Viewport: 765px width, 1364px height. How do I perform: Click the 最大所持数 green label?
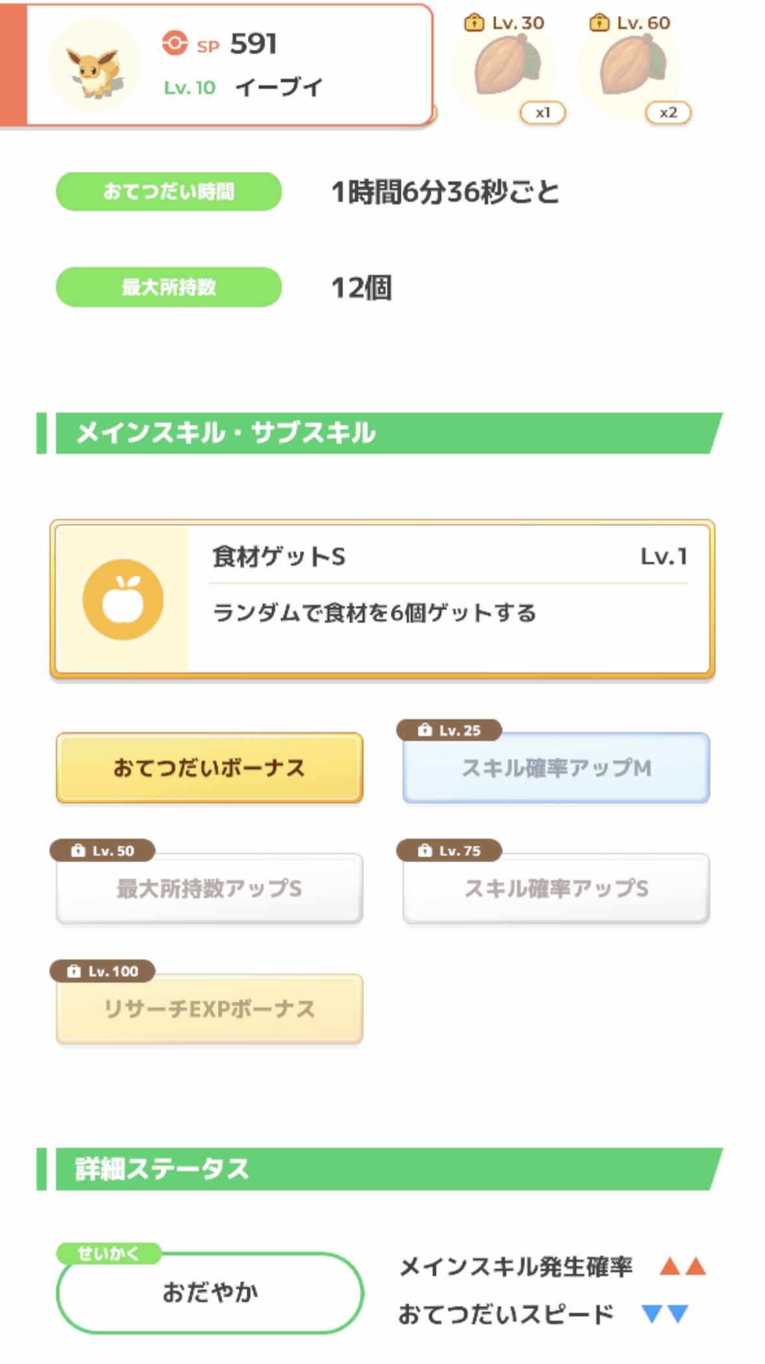point(169,287)
